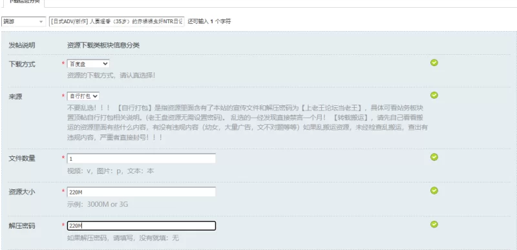Image resolution: width=517 pixels, height=250 pixels.
Task: Open the 百度盘 download method dropdown
Action: tap(88, 63)
